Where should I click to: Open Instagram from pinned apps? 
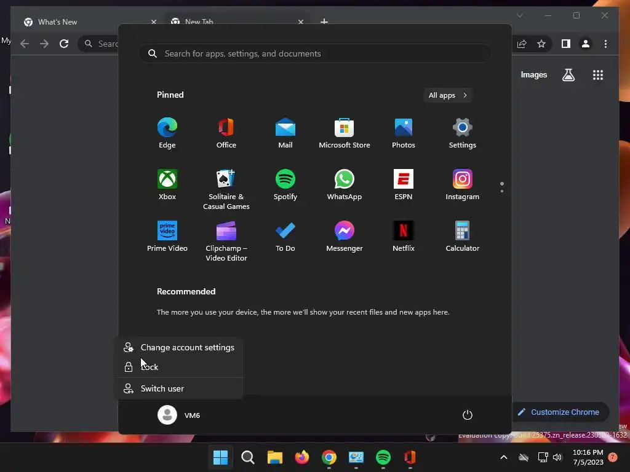pyautogui.click(x=463, y=184)
